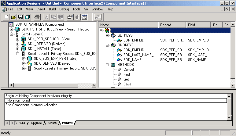Expand SDK_PER_SRCHGBL Search Record node
Screen dimensions: 236x136
pyautogui.click(x=11, y=29)
